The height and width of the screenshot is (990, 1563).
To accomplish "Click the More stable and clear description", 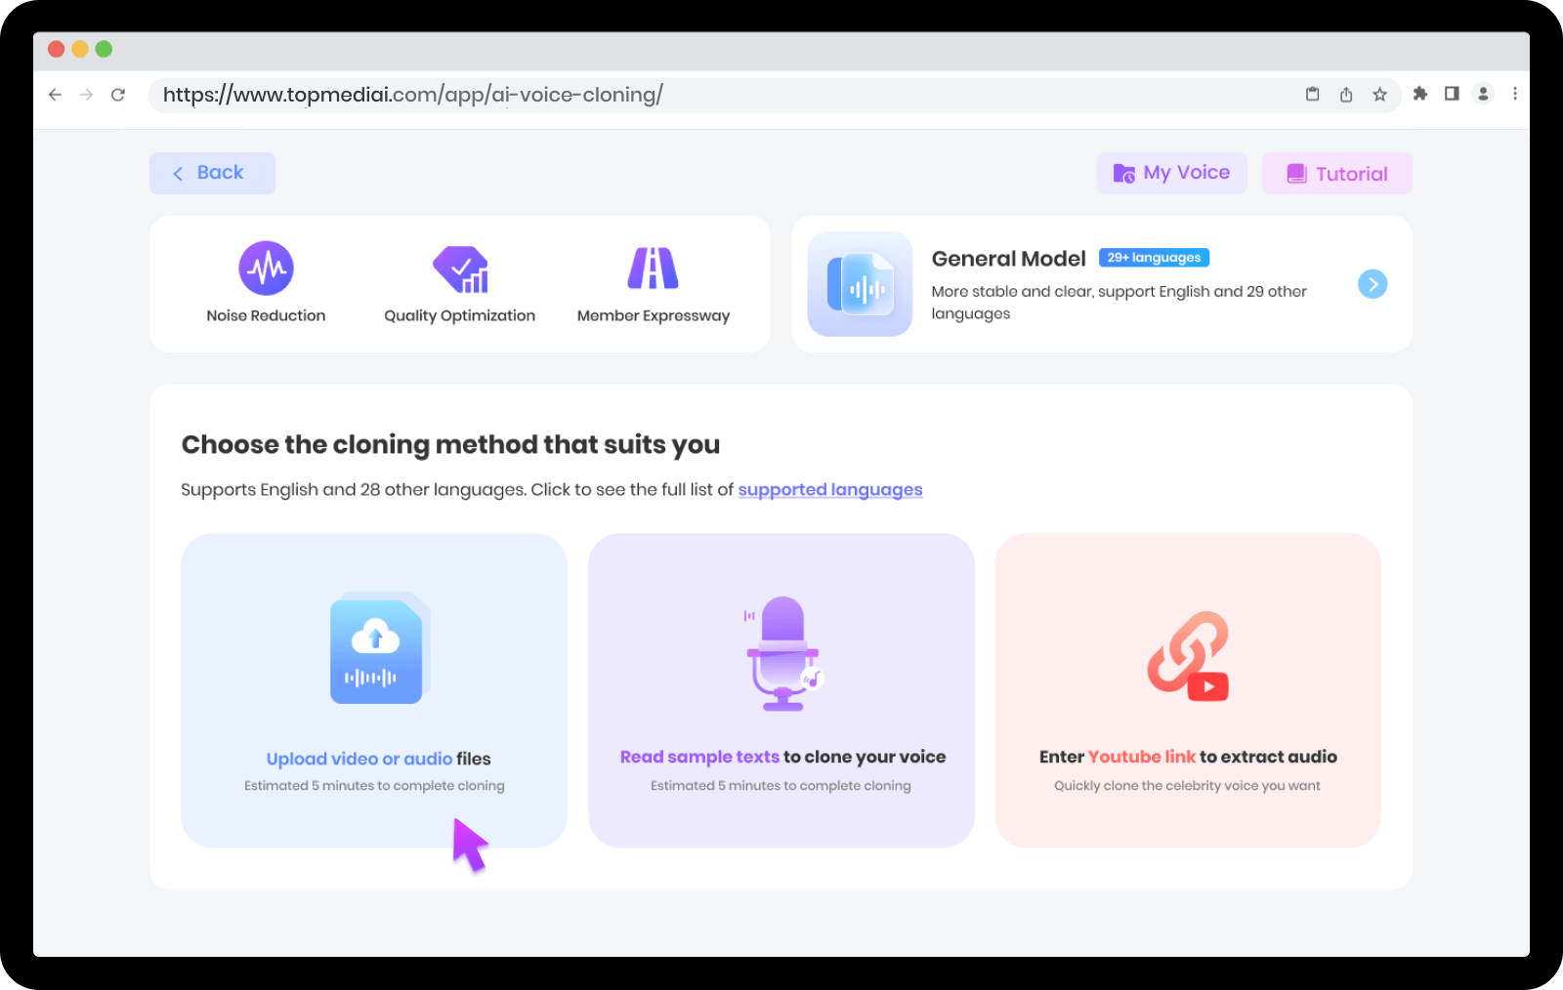I will [1119, 303].
